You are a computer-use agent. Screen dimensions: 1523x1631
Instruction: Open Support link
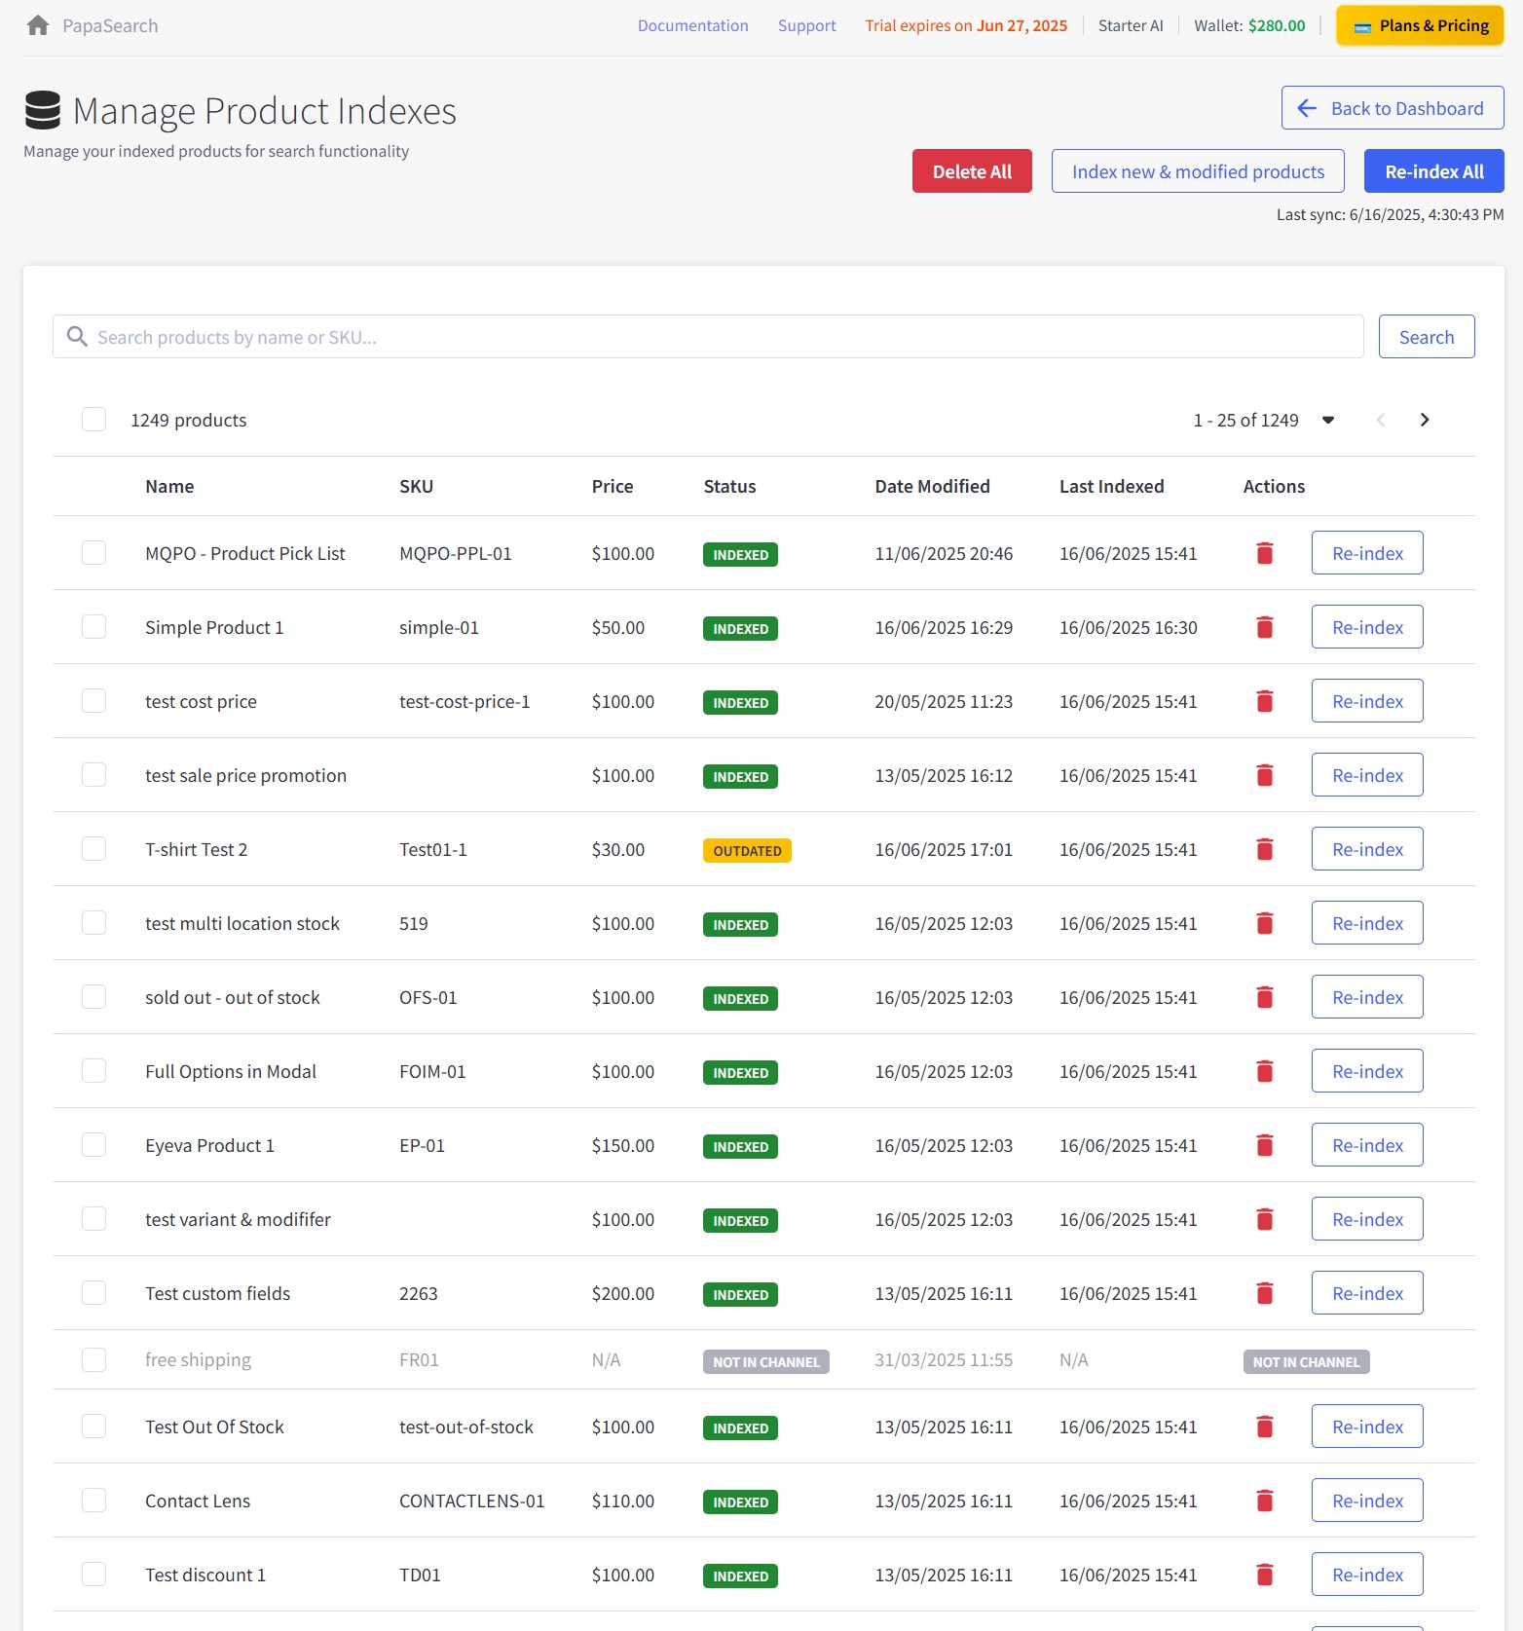coord(806,25)
